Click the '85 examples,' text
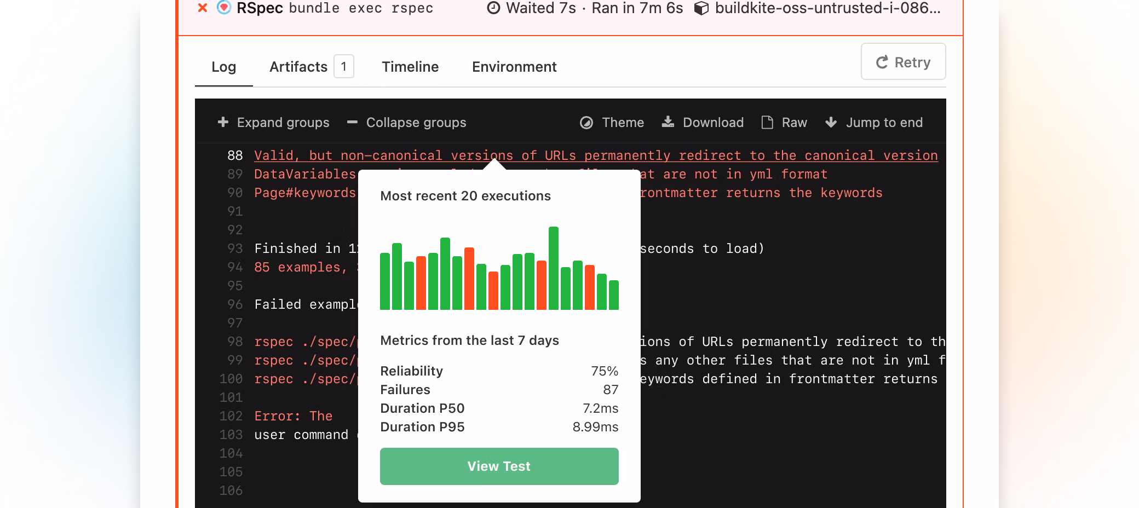Image resolution: width=1139 pixels, height=508 pixels. pyautogui.click(x=301, y=267)
